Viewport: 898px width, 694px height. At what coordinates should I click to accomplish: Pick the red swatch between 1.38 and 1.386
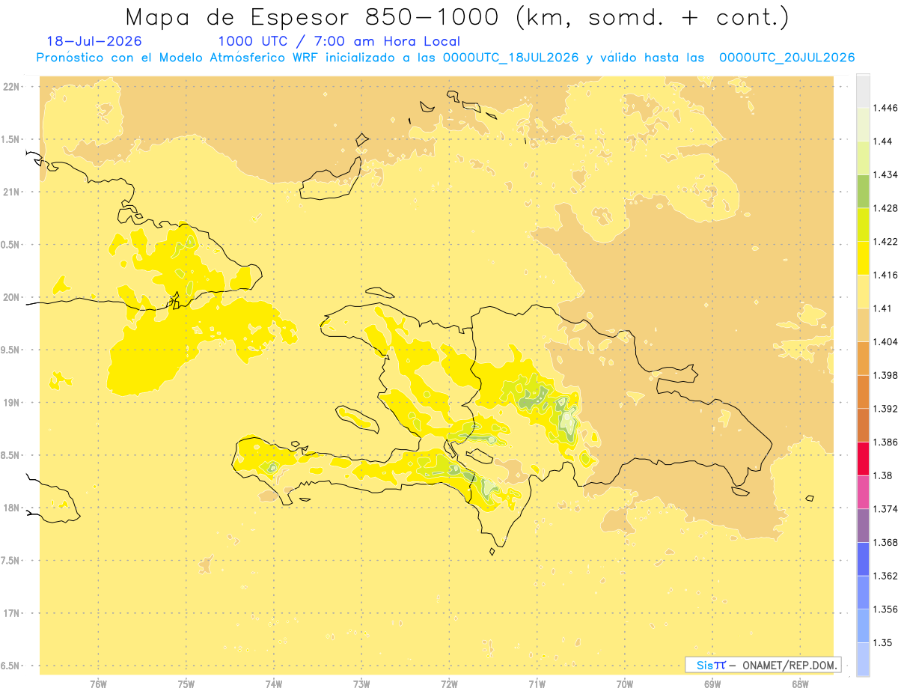[863, 458]
